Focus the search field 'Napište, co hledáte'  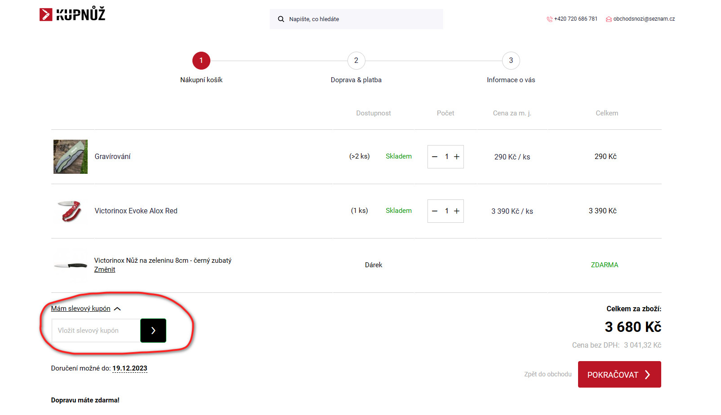click(356, 19)
